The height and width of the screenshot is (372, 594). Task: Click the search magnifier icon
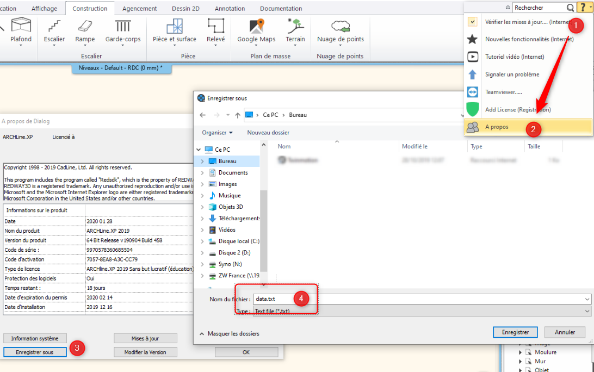point(570,8)
